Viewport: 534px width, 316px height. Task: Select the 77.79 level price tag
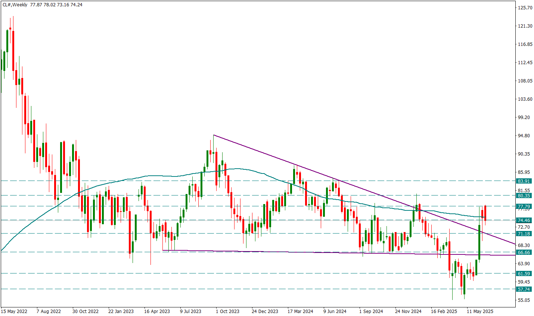click(524, 206)
